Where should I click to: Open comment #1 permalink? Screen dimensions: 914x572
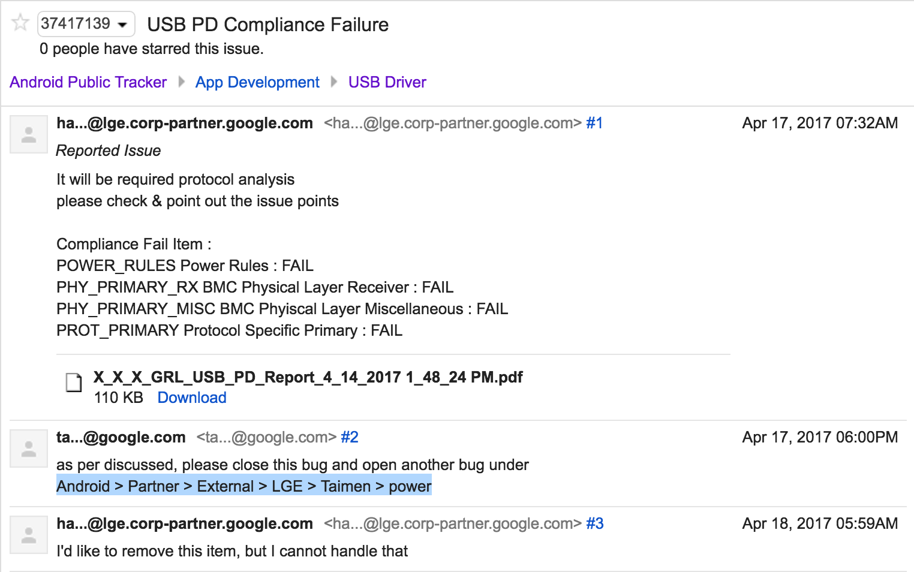point(594,123)
